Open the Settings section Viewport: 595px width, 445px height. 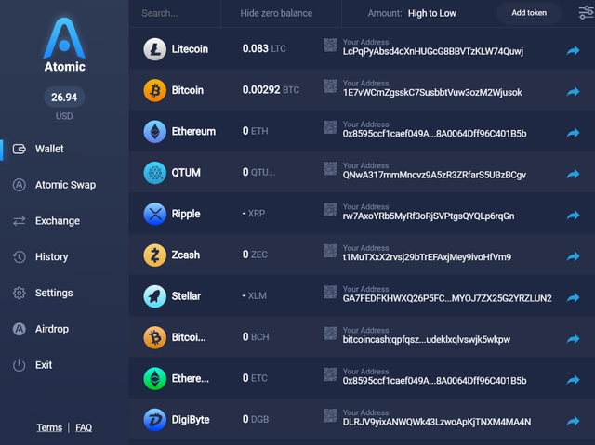coord(43,293)
